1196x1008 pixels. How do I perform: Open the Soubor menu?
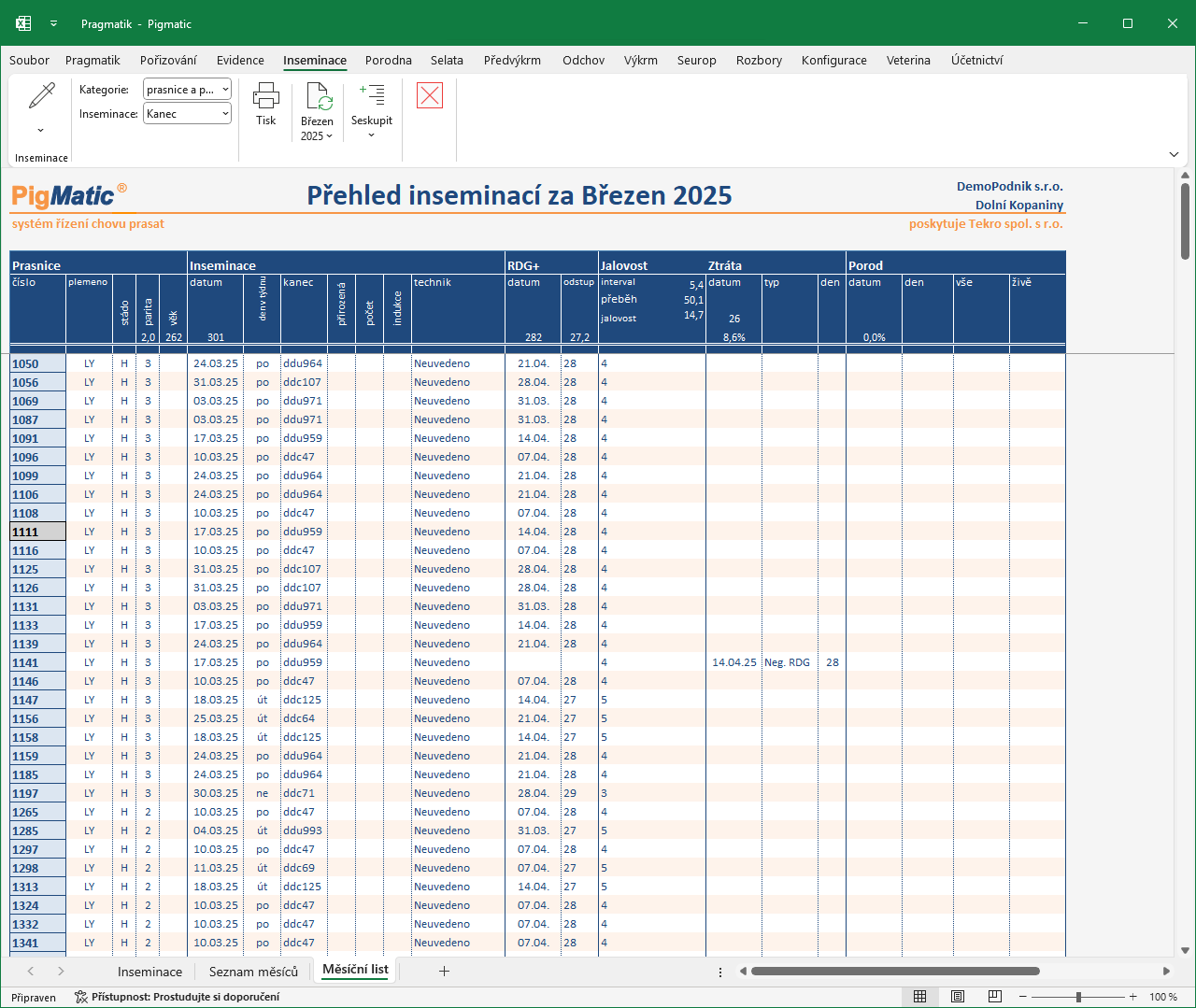pos(29,60)
